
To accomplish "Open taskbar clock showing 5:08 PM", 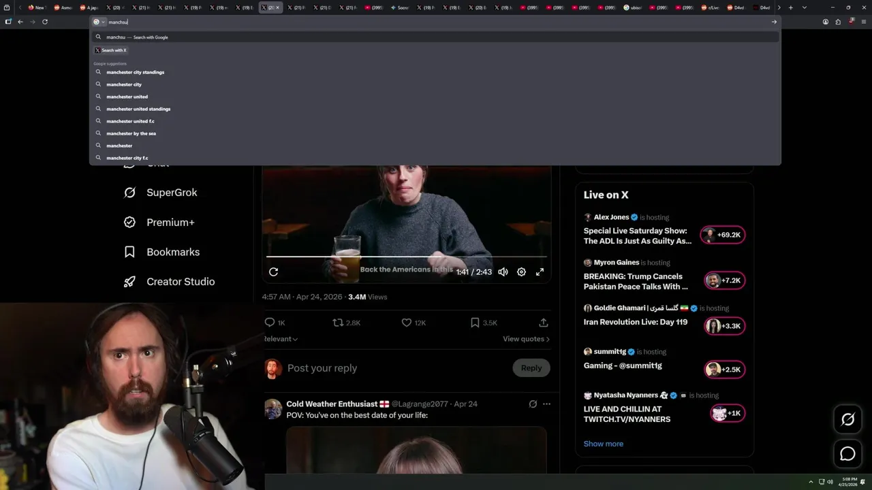I will 849,482.
